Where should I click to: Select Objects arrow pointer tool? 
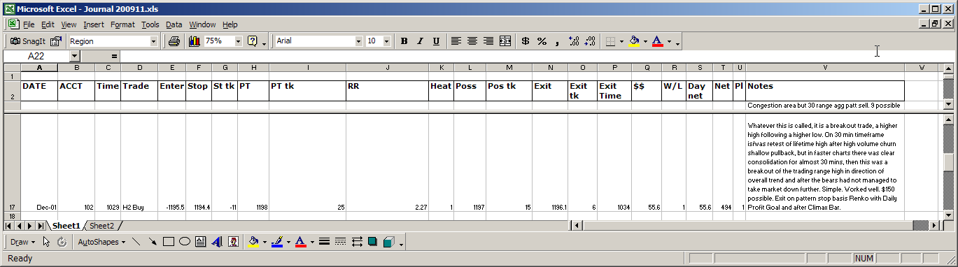tap(47, 242)
